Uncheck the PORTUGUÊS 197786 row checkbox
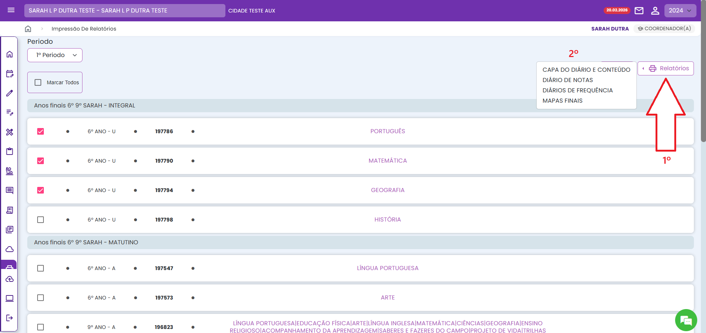This screenshot has height=333, width=706. [x=41, y=131]
